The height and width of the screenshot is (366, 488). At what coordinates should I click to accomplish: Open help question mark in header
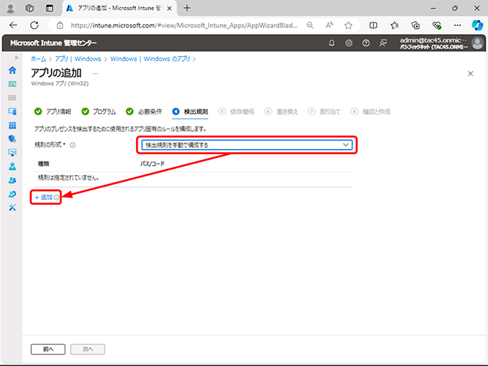[x=366, y=43]
